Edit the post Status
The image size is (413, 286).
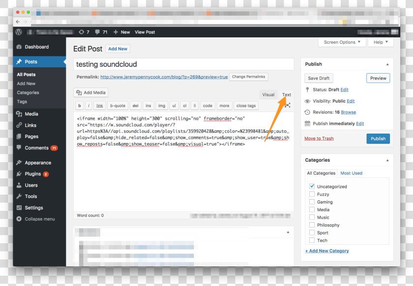tap(344, 89)
